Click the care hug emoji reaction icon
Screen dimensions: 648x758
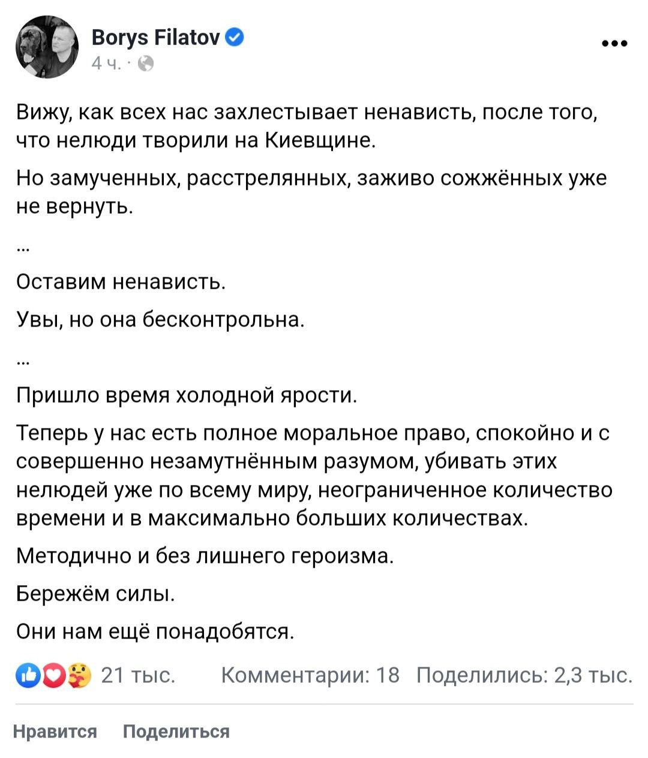79,675
